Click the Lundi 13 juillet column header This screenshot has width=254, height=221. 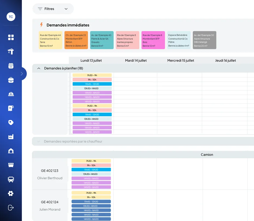pyautogui.click(x=91, y=61)
